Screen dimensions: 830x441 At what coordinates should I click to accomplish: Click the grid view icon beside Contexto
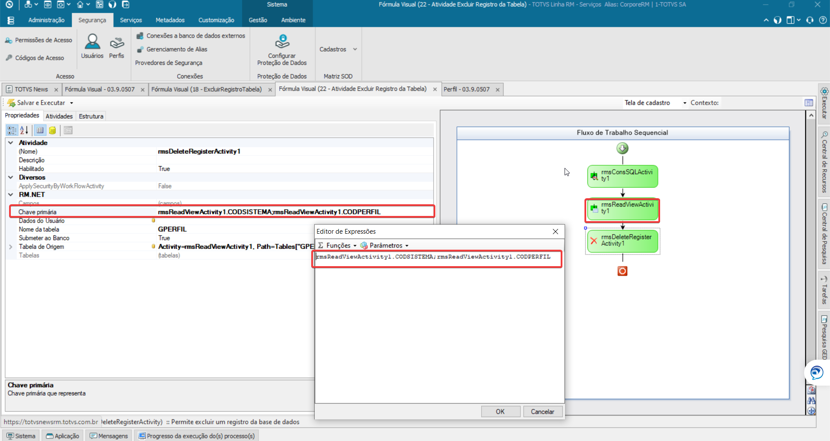pos(809,103)
